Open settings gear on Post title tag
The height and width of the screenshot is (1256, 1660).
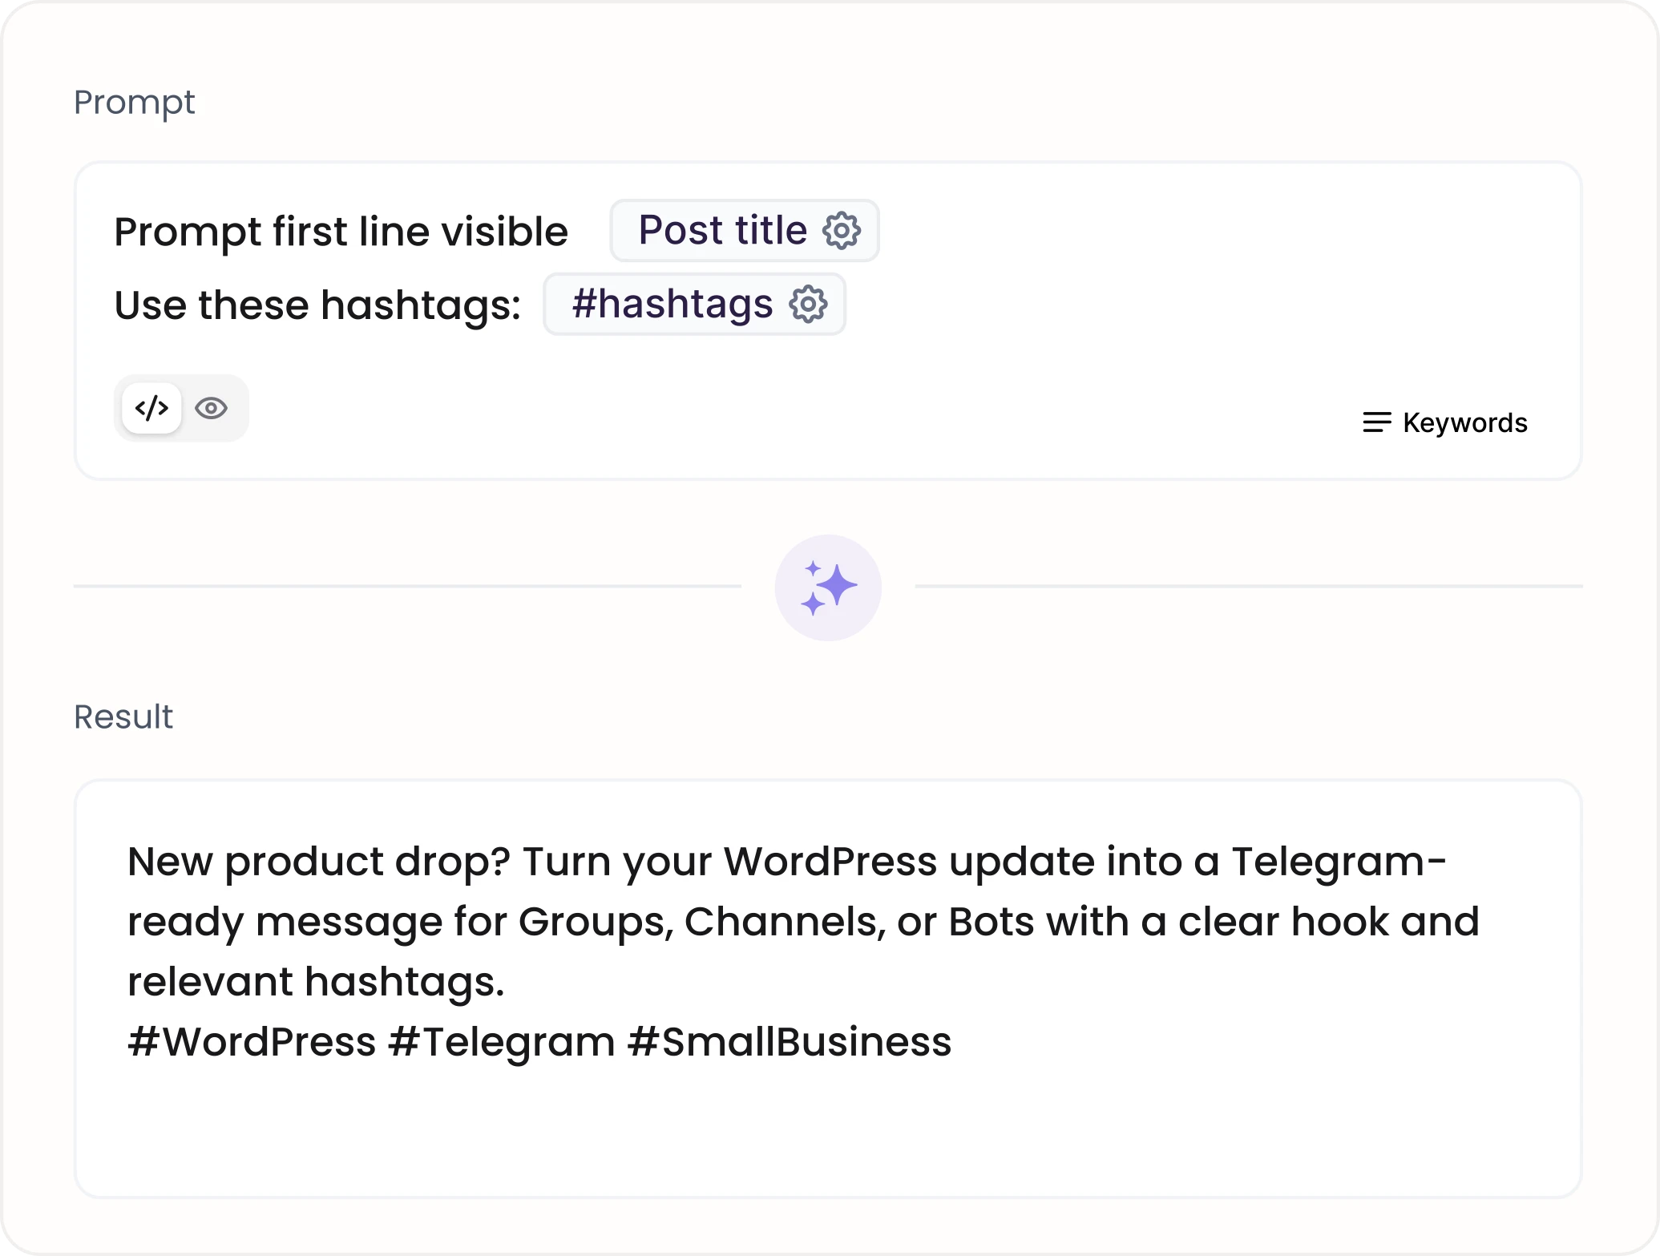[x=842, y=231]
